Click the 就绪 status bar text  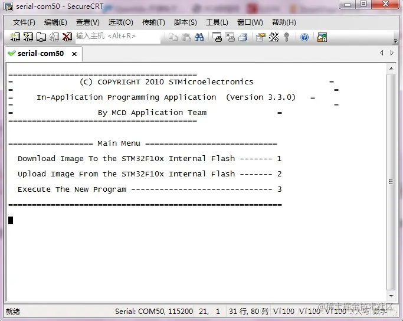coord(13,312)
